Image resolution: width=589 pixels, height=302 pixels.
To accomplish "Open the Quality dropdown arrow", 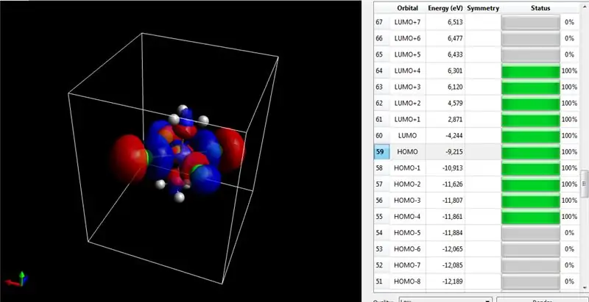I will (x=487, y=301).
